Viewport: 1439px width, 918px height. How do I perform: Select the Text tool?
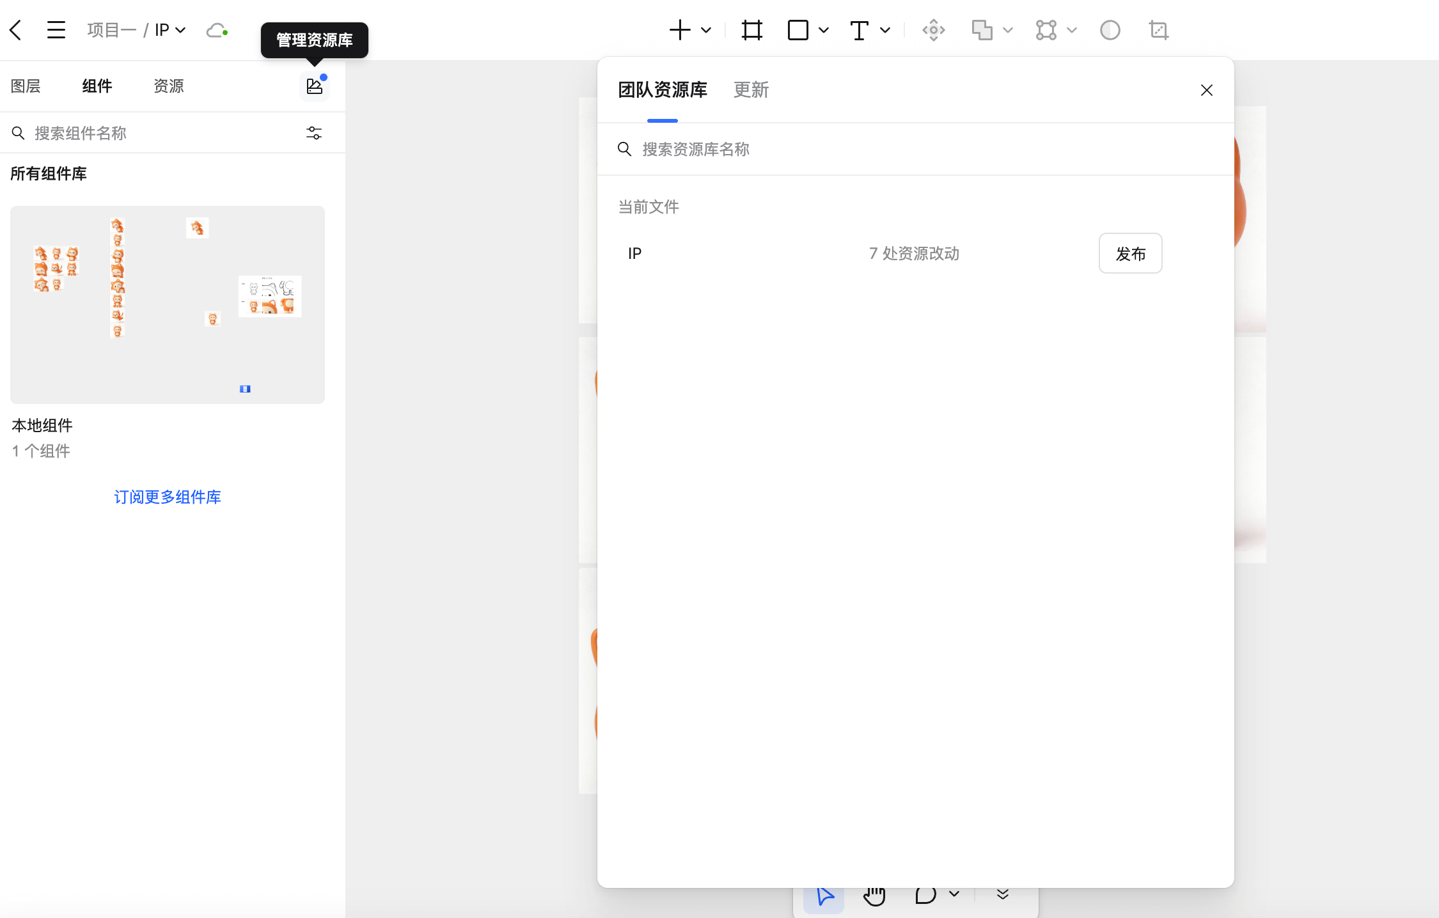pyautogui.click(x=859, y=29)
